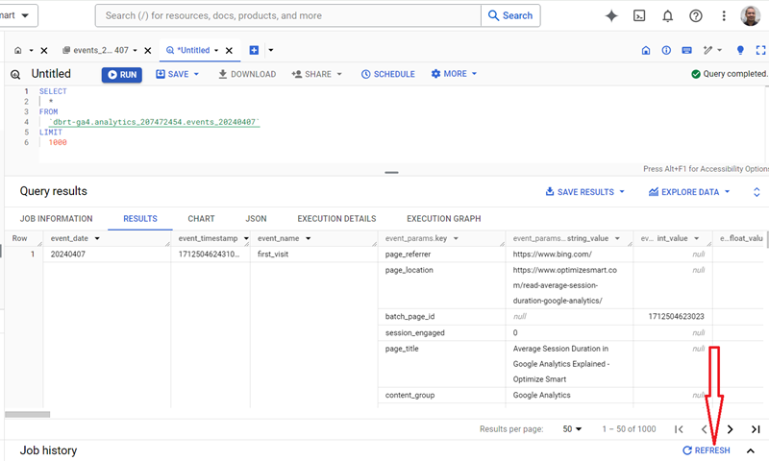Open the three-dot settings menu

[724, 15]
